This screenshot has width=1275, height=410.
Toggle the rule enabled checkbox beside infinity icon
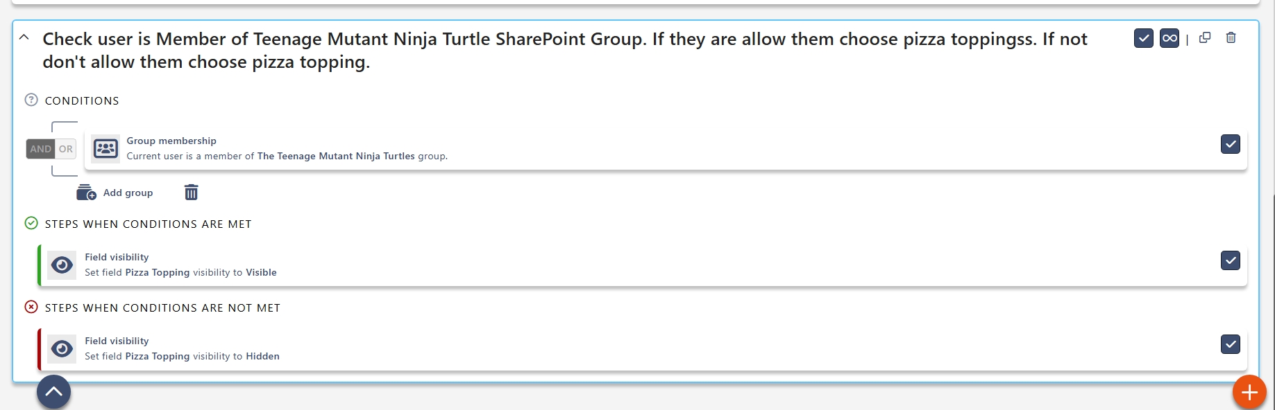pyautogui.click(x=1144, y=38)
